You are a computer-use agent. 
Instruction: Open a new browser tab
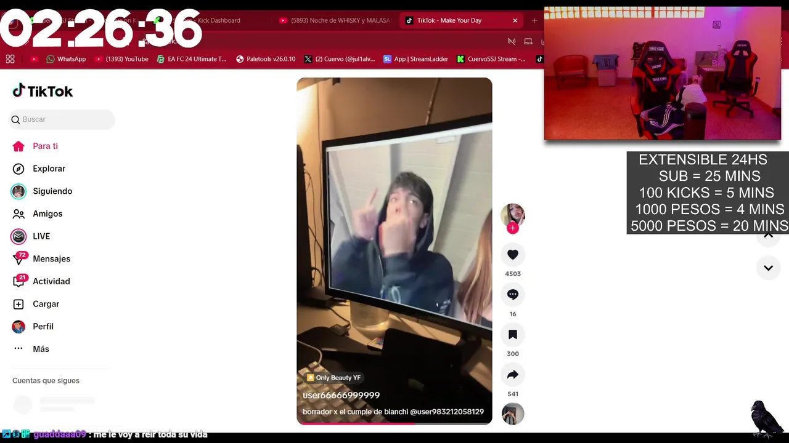[x=534, y=20]
